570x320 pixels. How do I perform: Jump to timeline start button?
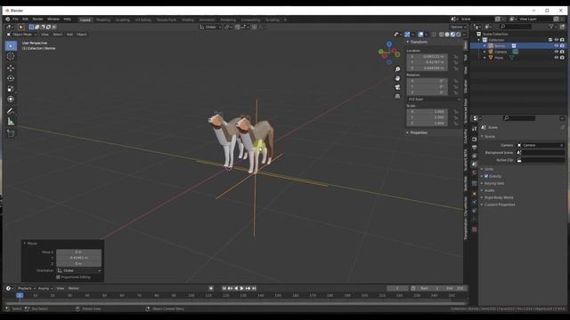224,288
